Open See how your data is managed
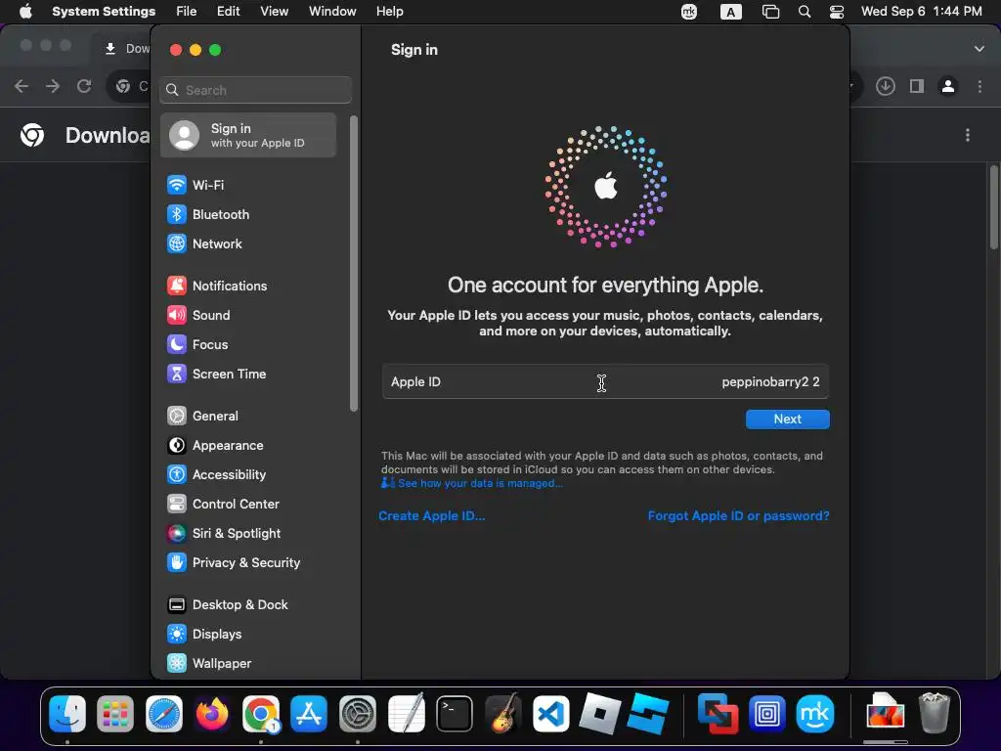Screen dimensions: 1001x751 [480, 483]
